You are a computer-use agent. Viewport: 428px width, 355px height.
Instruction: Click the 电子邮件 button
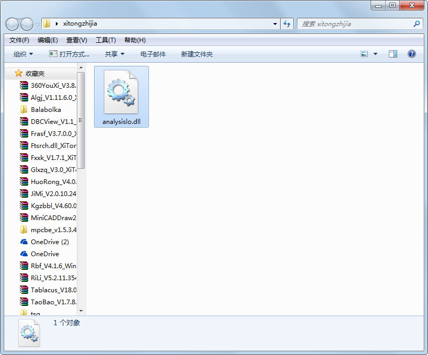153,54
